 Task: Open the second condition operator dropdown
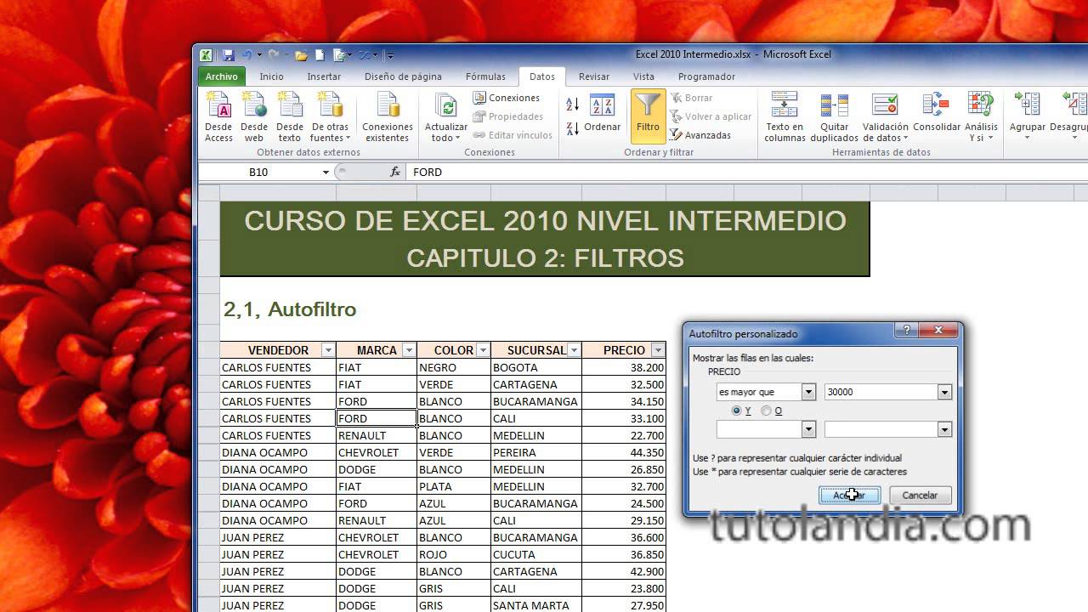pos(808,429)
